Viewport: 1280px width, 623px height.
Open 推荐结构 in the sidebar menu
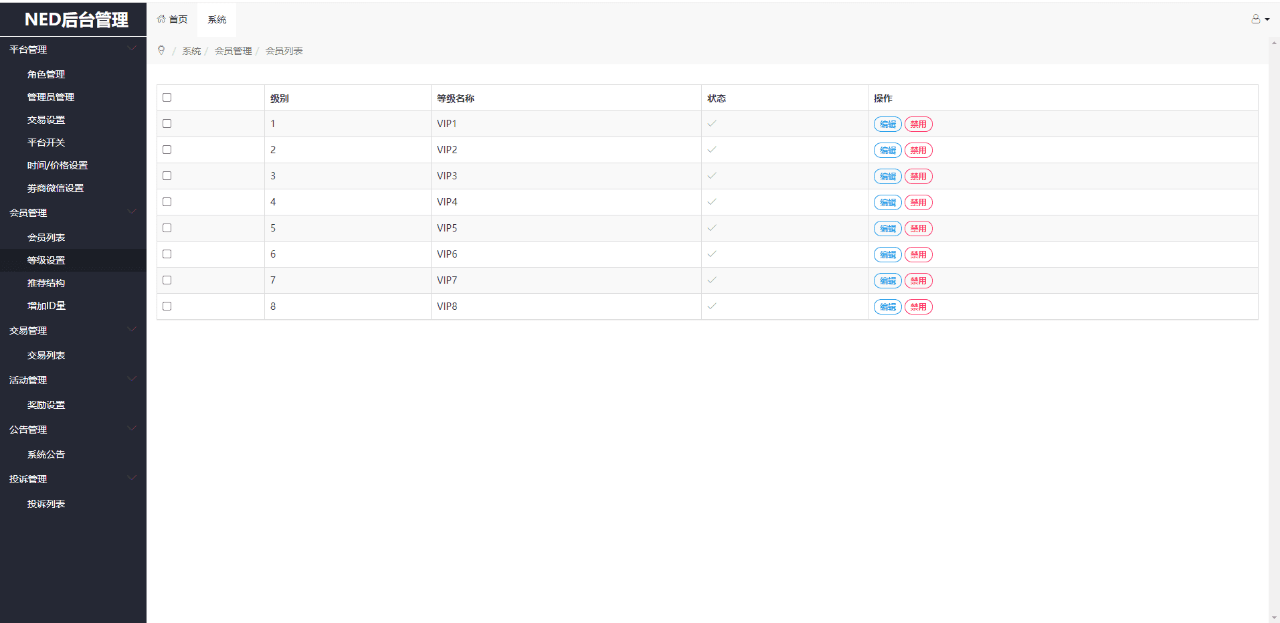tap(46, 283)
